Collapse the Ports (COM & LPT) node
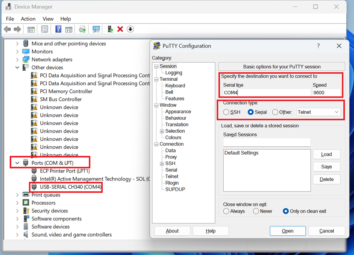This screenshot has width=354, height=255. pyautogui.click(x=17, y=163)
